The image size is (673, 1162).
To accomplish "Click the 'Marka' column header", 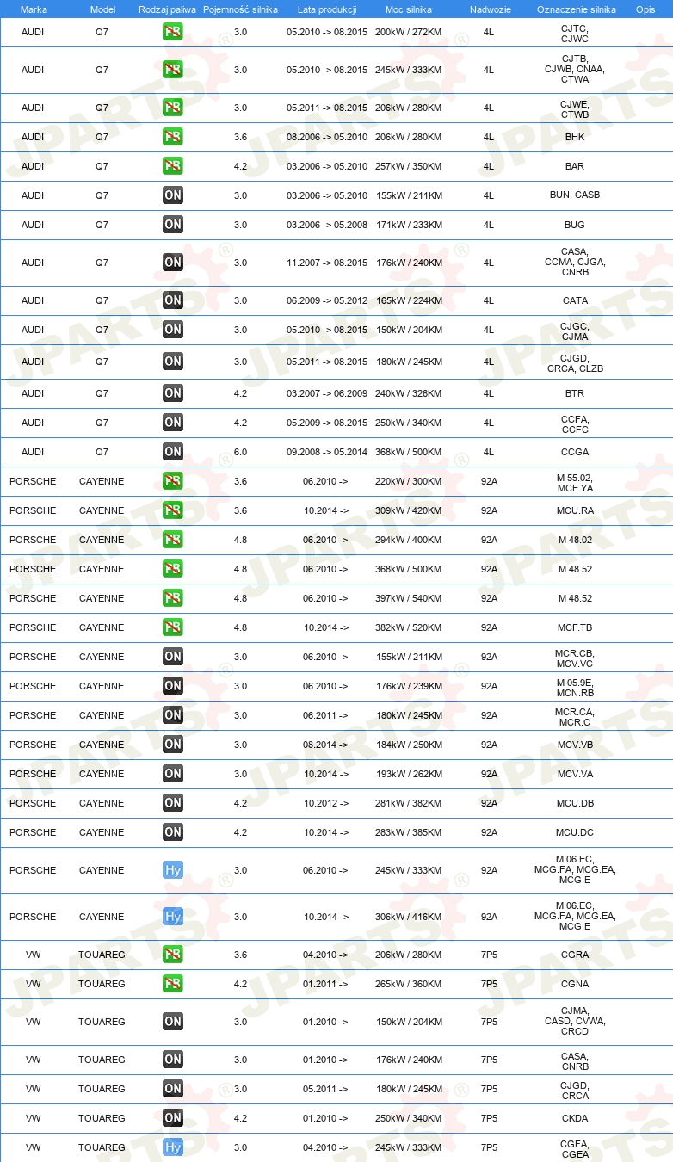I will (34, 9).
